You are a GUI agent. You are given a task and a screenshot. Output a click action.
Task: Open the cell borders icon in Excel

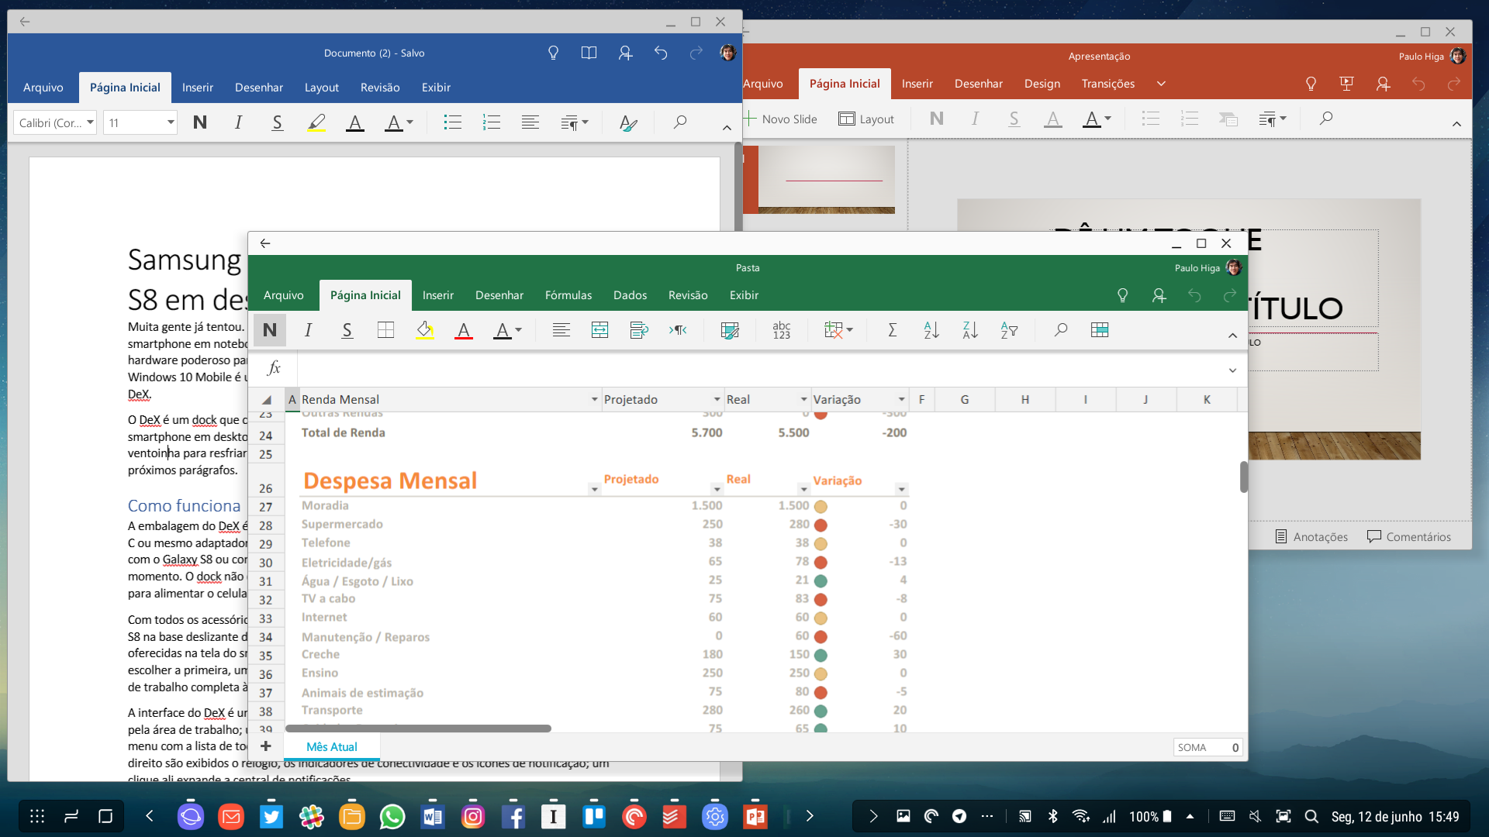[385, 330]
